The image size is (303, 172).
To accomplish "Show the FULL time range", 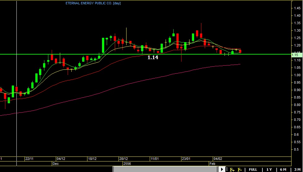I will click(x=253, y=170).
